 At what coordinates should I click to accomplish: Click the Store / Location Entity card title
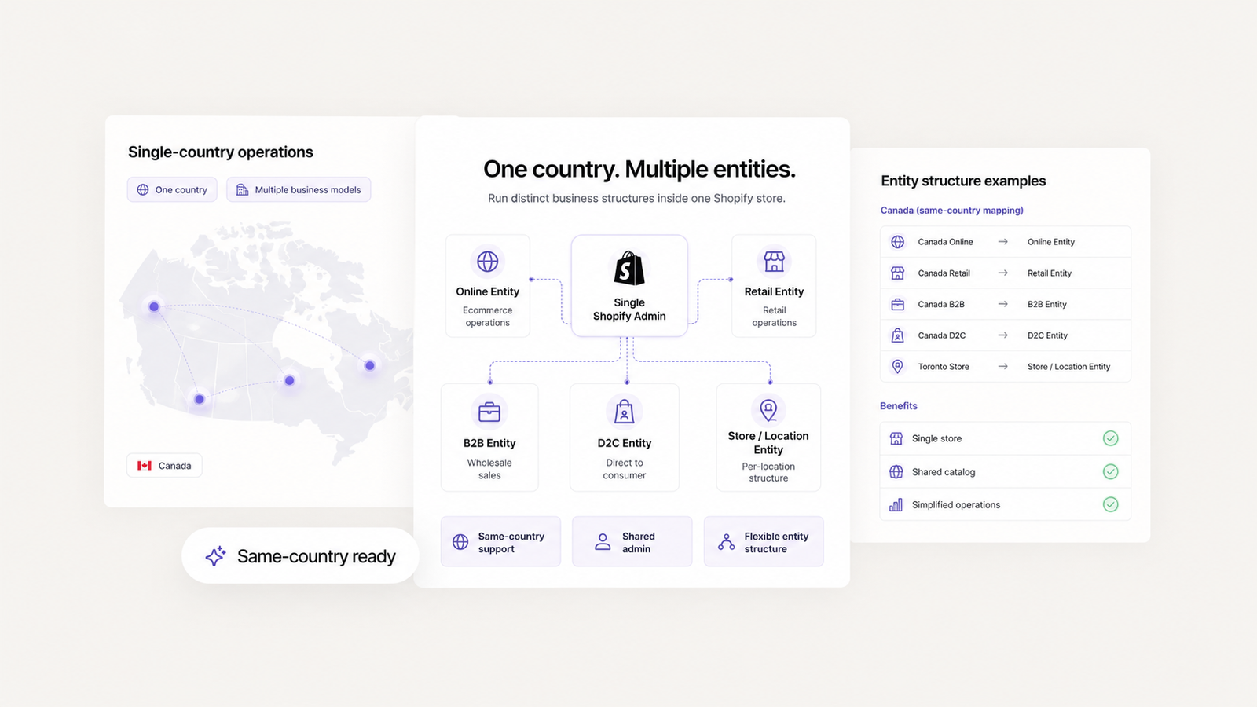[x=768, y=443]
